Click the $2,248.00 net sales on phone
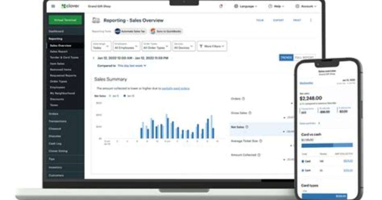Image resolution: width=382 pixels, height=200 pixels. (311, 98)
